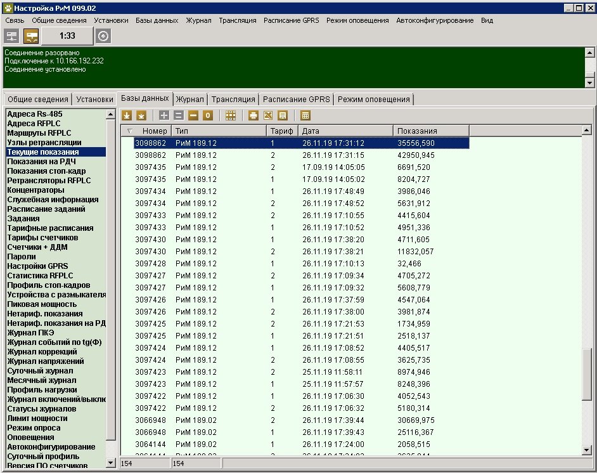
Task: Switch to the Трансляция tab
Action: click(x=233, y=100)
